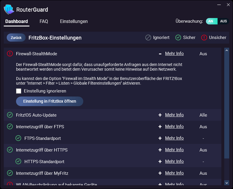This screenshot has height=189, width=233.
Task: Collapse the Firewall-StealthMode details
Action: pyautogui.click(x=160, y=54)
